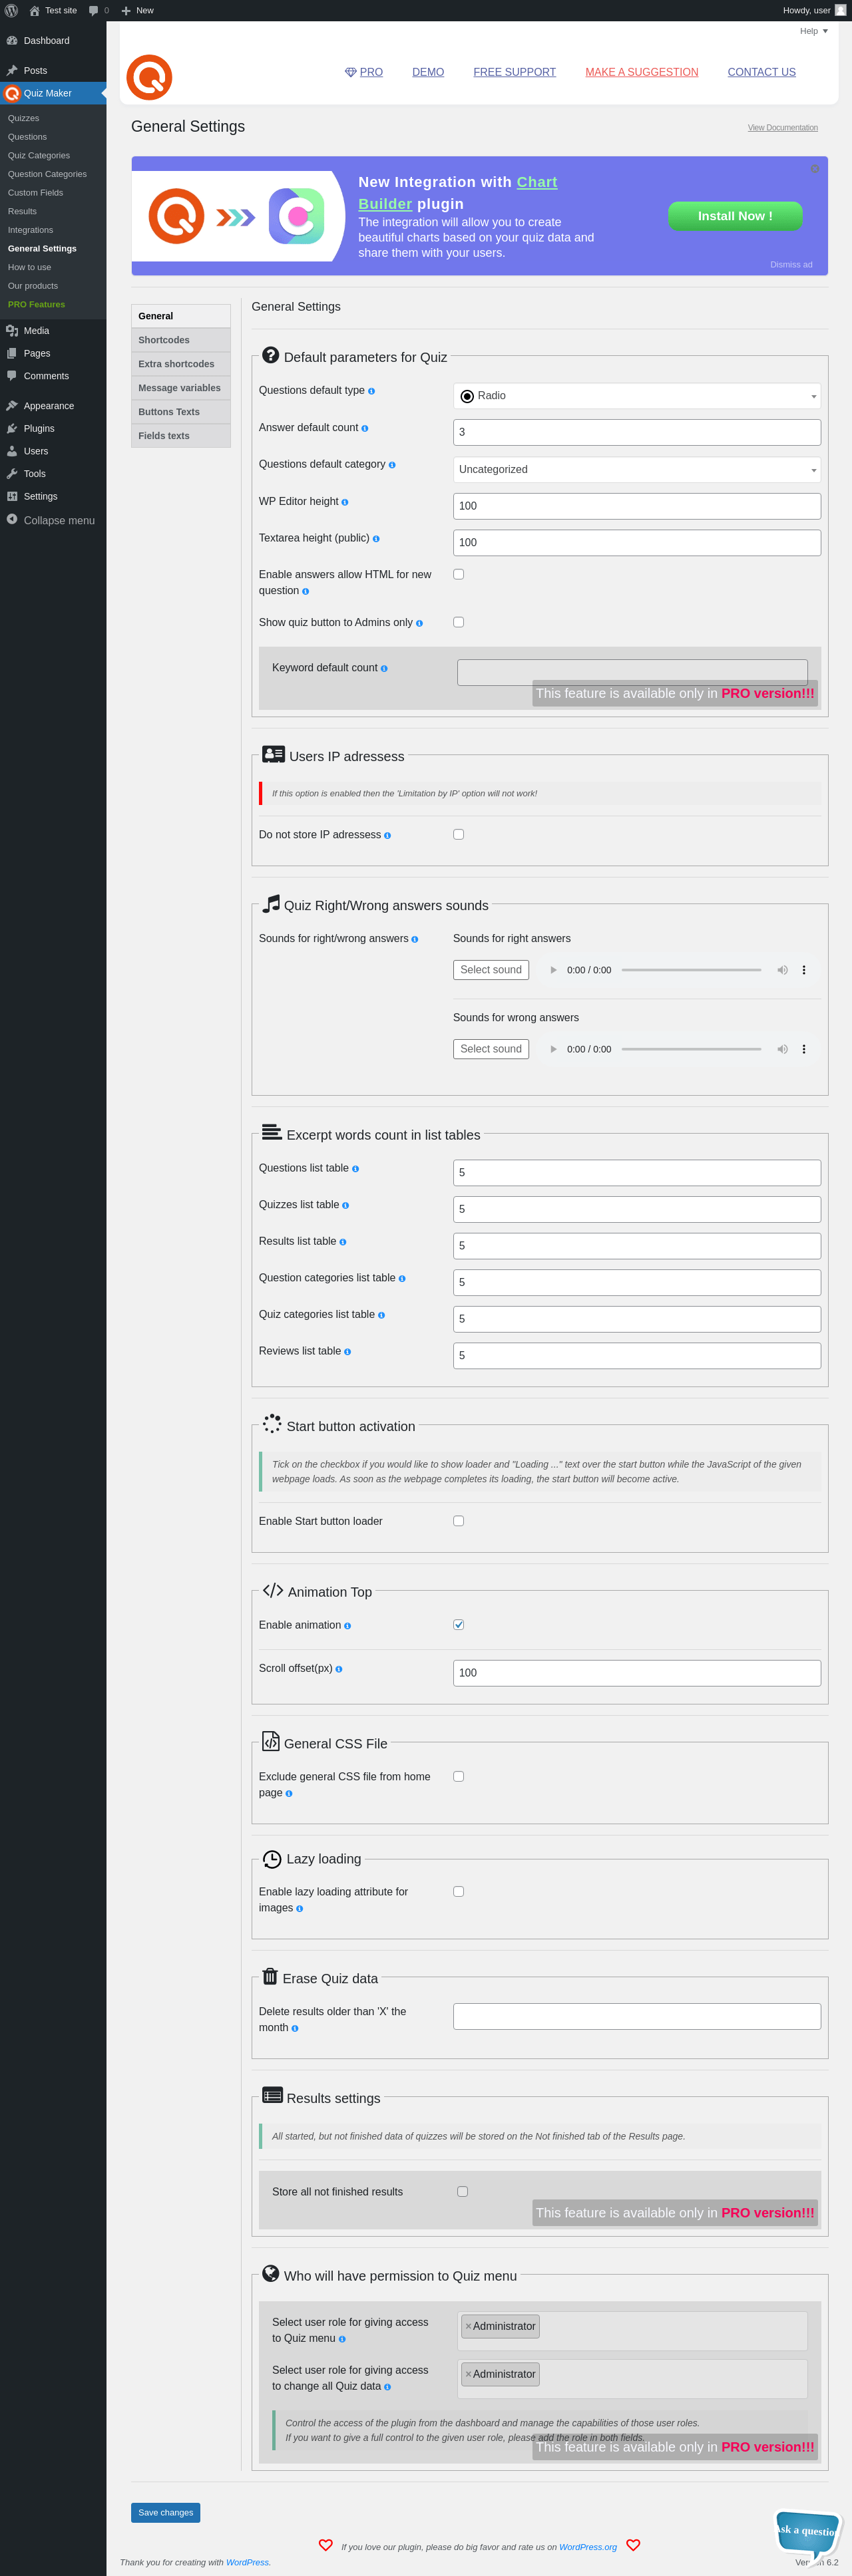Open the View Documentation link
This screenshot has width=852, height=2576.
(783, 128)
